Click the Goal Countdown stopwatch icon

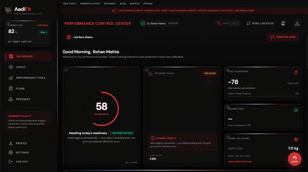(296, 72)
